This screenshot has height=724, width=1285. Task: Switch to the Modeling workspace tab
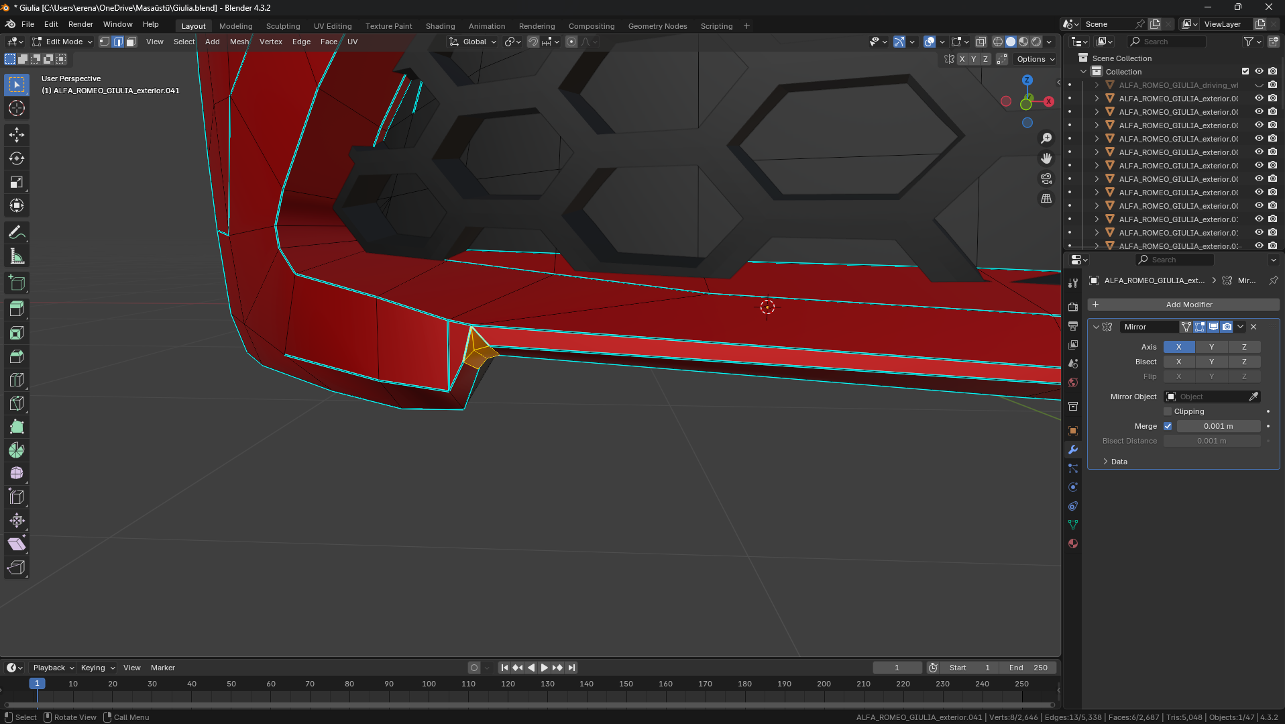236,26
